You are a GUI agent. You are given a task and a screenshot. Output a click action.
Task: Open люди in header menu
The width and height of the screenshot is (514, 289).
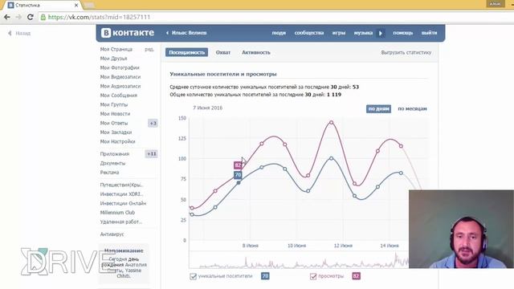click(279, 33)
